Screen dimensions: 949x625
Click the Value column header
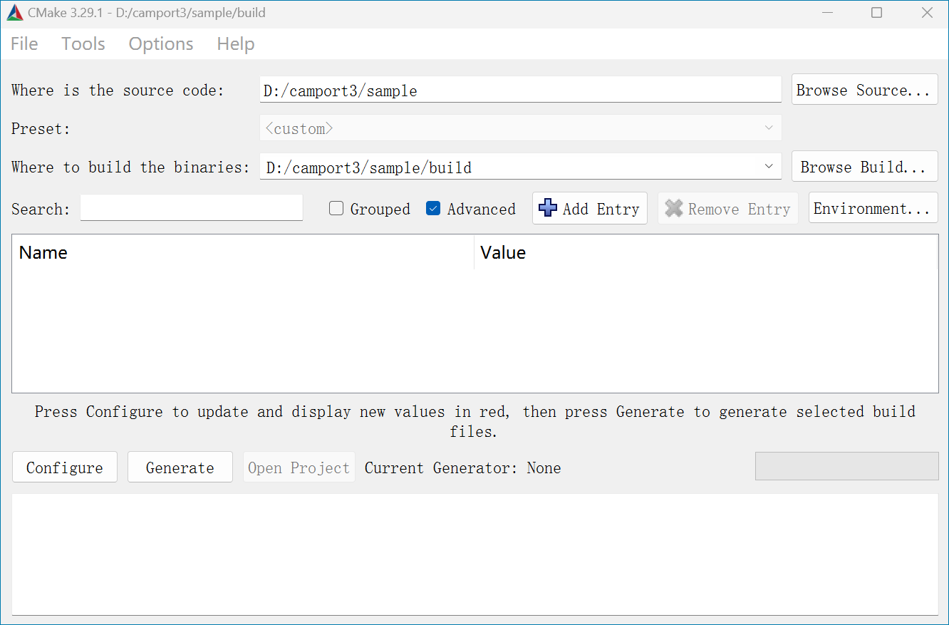tap(705, 252)
